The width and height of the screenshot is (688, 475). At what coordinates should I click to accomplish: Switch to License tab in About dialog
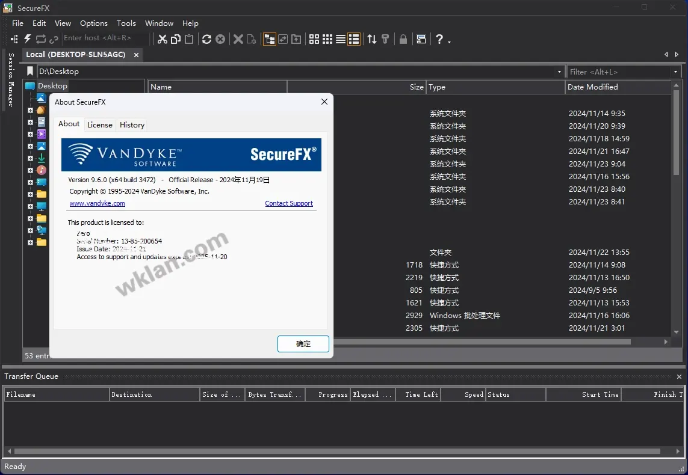[x=99, y=125]
